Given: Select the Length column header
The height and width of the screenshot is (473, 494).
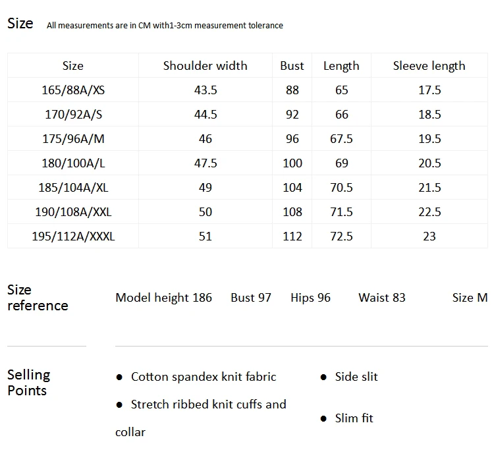Looking at the screenshot, I should [341, 66].
